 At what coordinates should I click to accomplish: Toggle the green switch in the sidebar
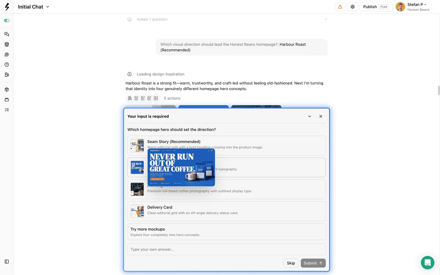7,20
